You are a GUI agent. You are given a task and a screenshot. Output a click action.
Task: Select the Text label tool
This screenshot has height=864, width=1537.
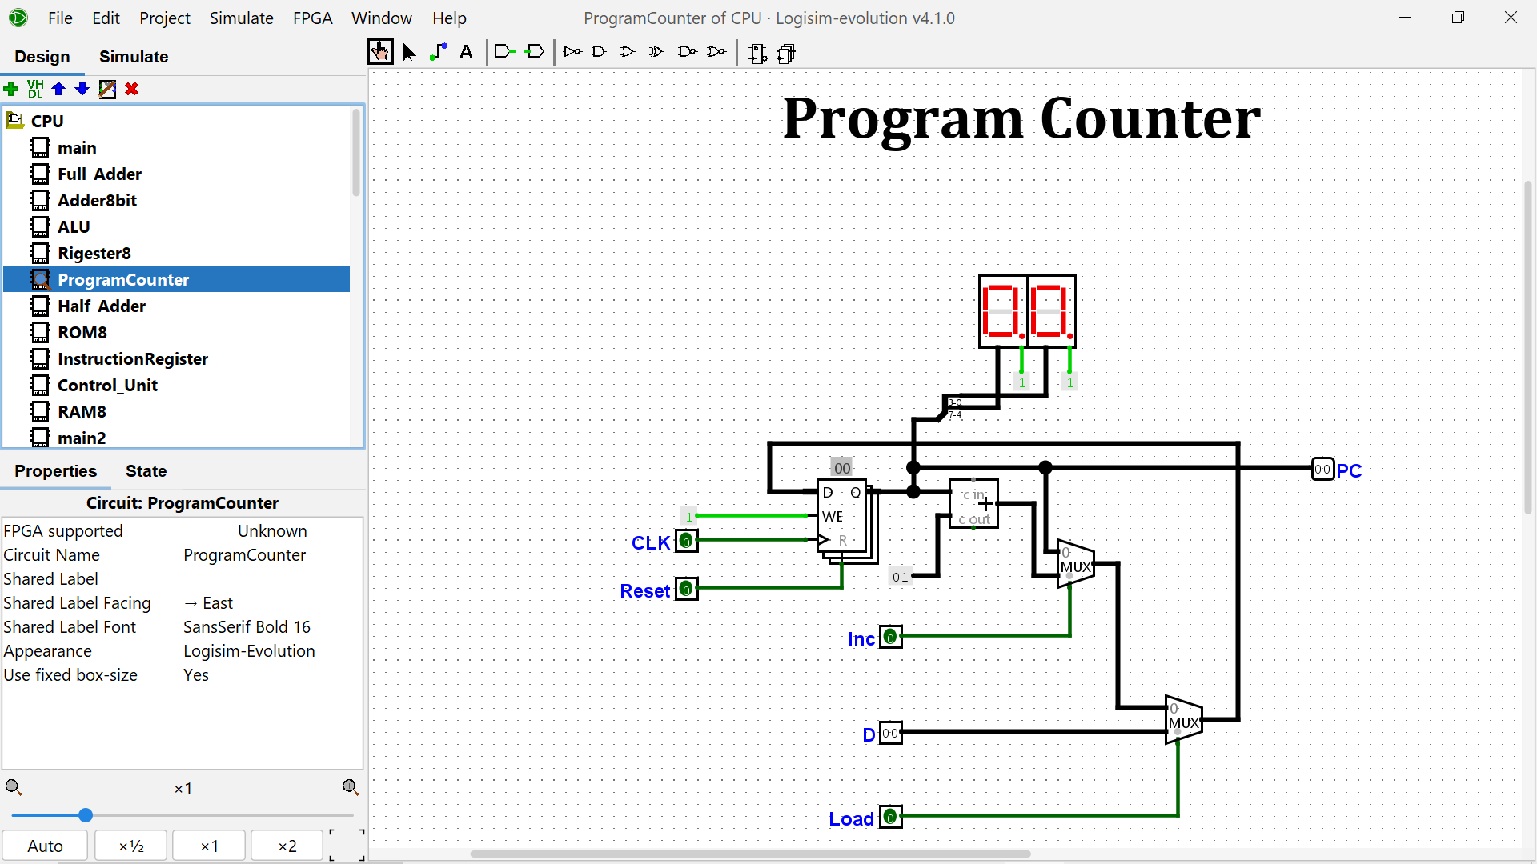(467, 53)
